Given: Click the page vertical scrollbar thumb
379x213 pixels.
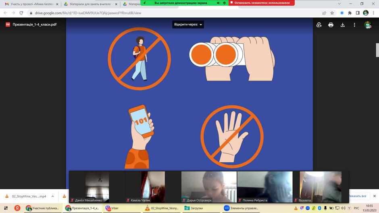Looking at the screenshot, I should 377,50.
